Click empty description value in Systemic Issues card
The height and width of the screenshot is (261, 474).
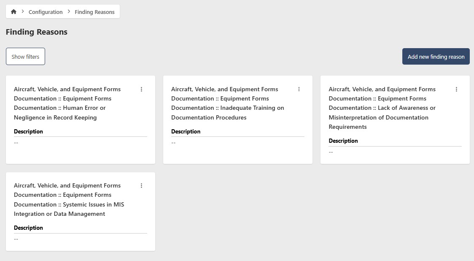click(16, 239)
